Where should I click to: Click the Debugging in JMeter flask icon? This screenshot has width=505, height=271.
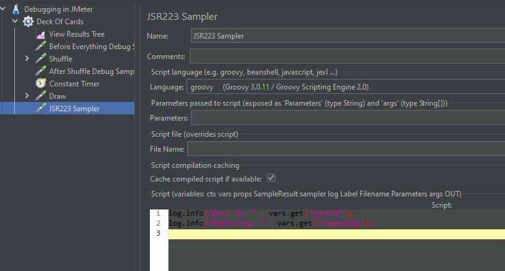16,9
